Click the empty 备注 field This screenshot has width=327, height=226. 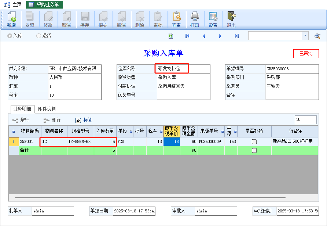click(292, 95)
